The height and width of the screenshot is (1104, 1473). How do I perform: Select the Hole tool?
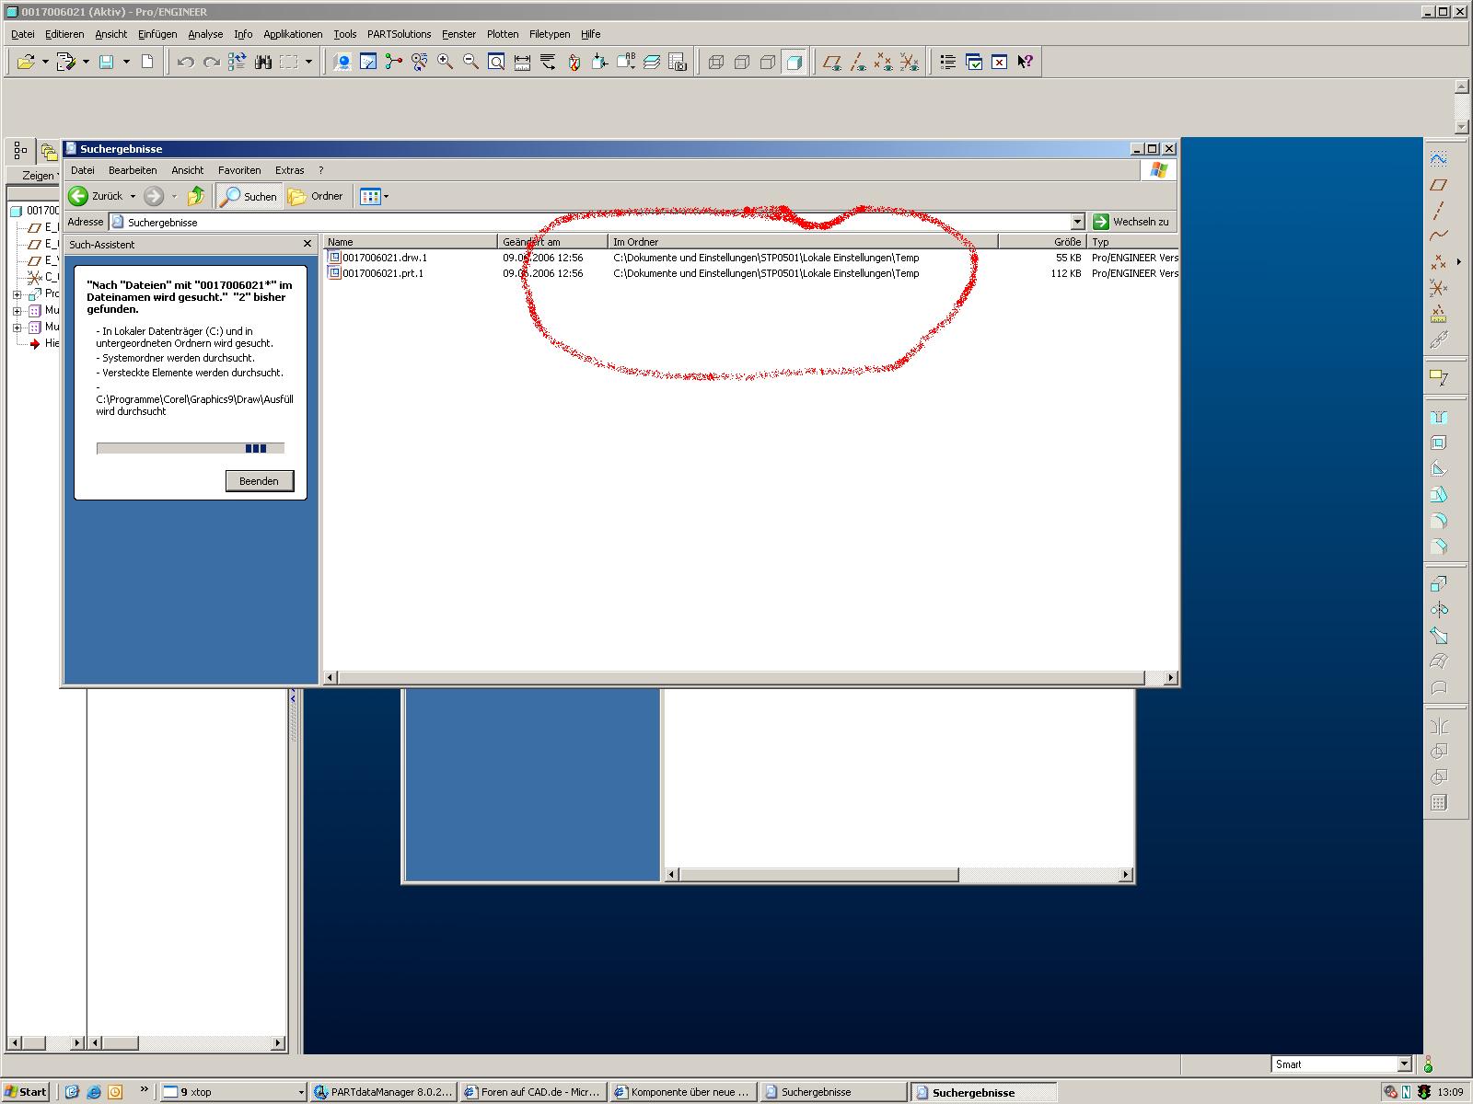pos(1439,417)
